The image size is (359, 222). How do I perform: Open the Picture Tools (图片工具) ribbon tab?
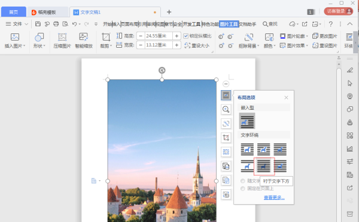click(x=229, y=24)
